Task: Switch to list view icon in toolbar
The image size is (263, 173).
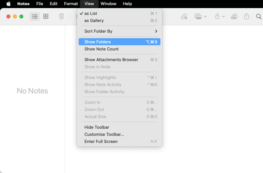Action: [x=35, y=16]
